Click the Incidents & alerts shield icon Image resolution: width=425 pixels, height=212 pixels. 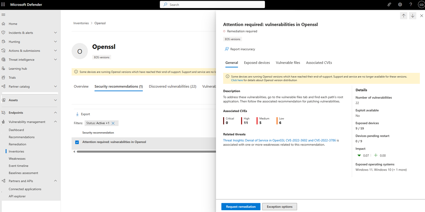[x=4, y=33]
